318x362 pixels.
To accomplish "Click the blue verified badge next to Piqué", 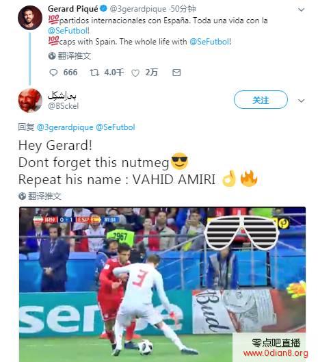I will coord(104,8).
